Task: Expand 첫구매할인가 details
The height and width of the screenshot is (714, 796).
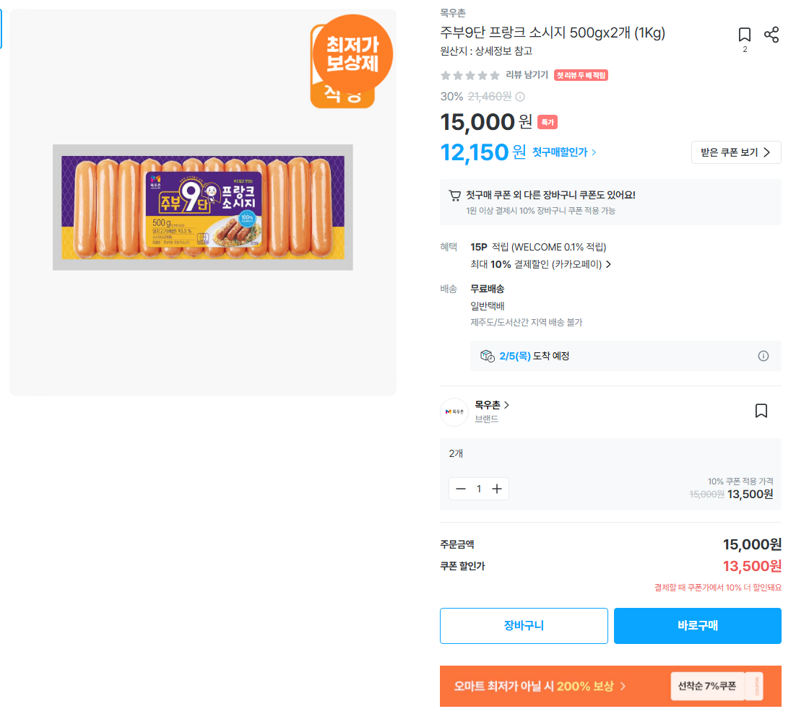Action: click(x=565, y=152)
